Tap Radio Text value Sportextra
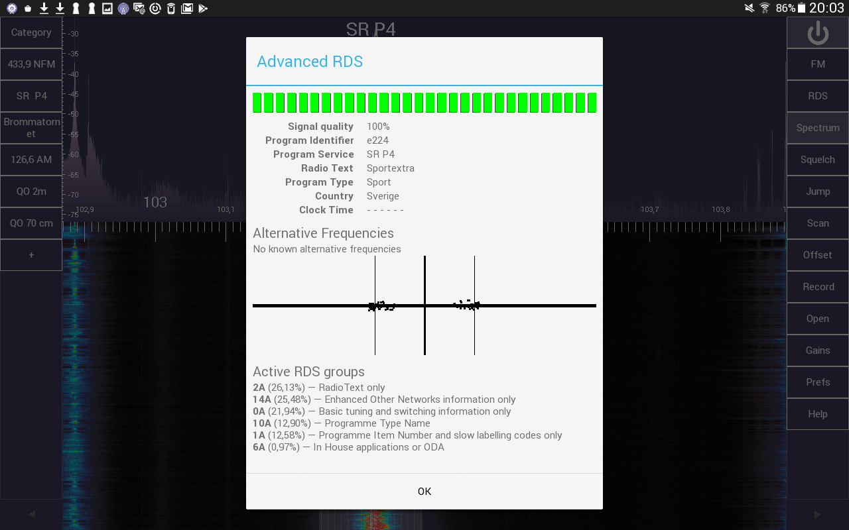The height and width of the screenshot is (530, 849). [391, 168]
